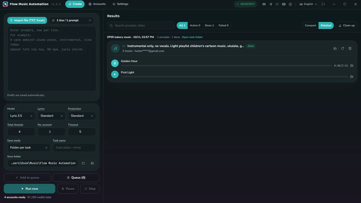
Task: Switch results to Detailed view
Action: 326,25
